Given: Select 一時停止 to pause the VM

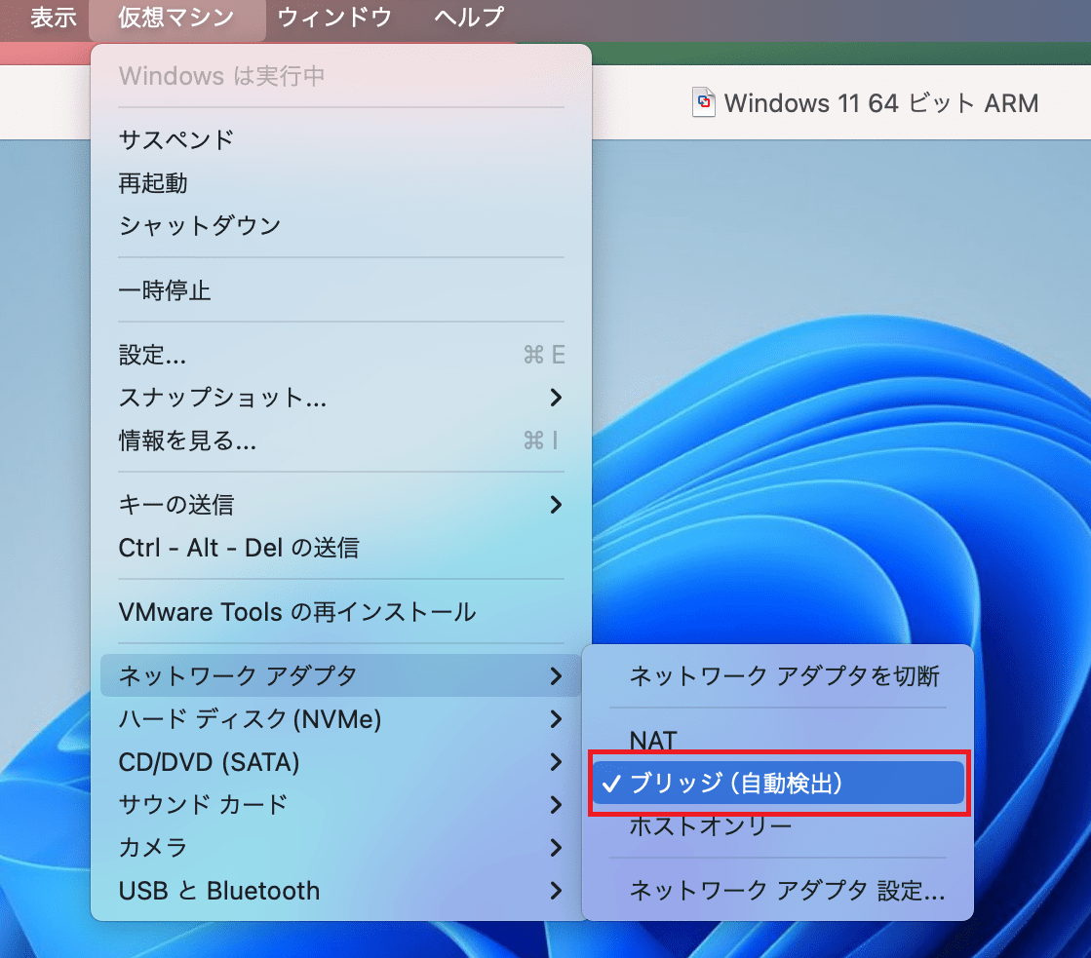Looking at the screenshot, I should tap(341, 290).
